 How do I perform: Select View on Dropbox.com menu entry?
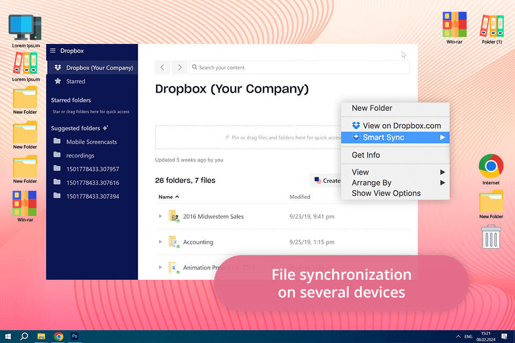401,125
